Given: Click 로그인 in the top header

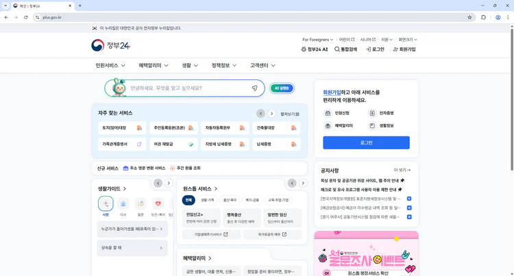Looking at the screenshot, I should (375, 49).
